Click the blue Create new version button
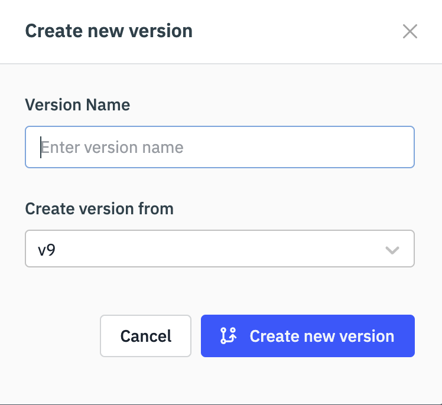The image size is (442, 405). 307,336
